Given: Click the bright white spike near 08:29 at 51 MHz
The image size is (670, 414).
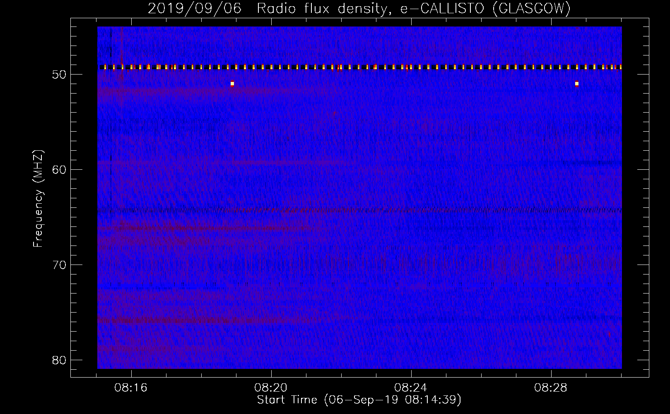Looking at the screenshot, I should [576, 84].
